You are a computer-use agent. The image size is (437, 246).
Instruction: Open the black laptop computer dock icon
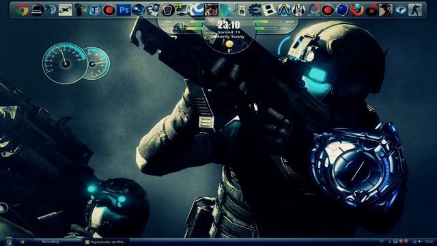point(36,10)
